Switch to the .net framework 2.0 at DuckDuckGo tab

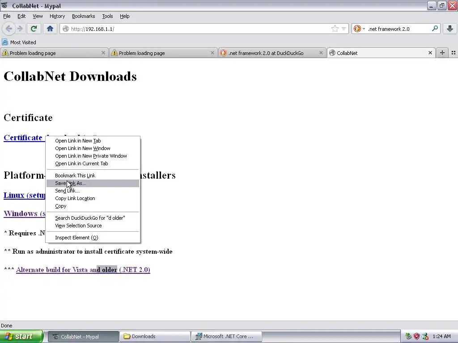coord(271,53)
